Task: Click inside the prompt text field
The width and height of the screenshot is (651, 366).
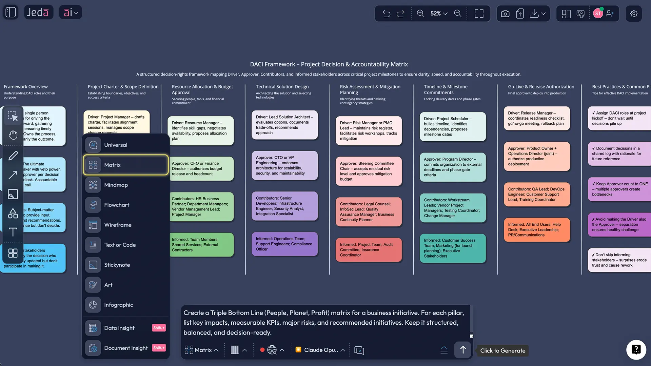Action: [x=325, y=322]
